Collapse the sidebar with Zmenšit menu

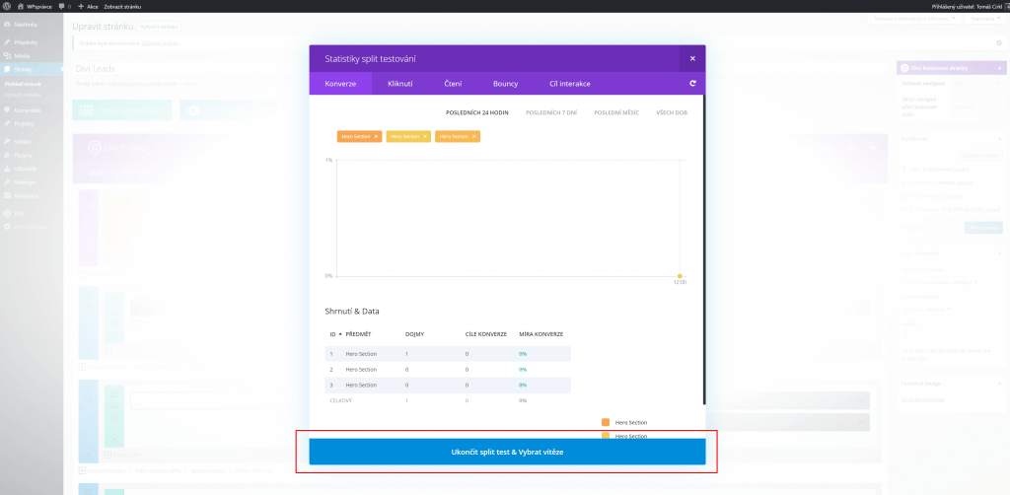(32, 227)
